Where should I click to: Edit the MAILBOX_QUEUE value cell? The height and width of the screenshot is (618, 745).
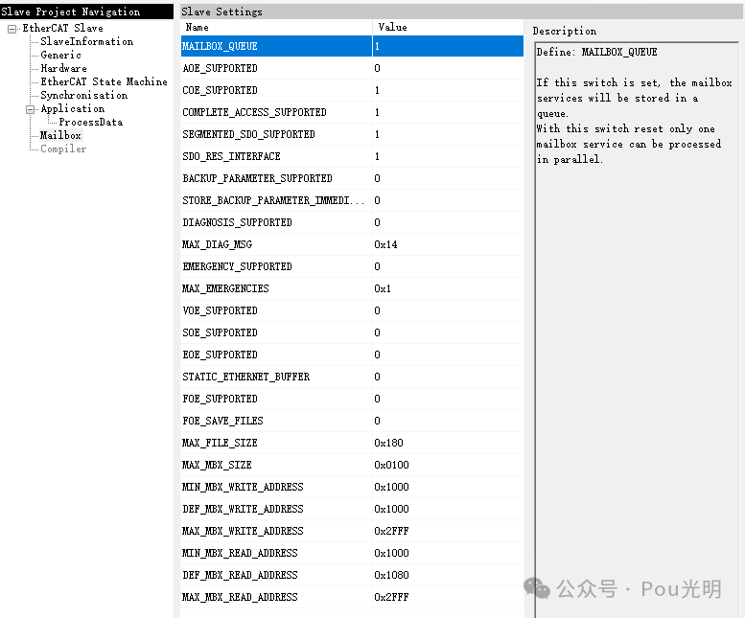(x=448, y=46)
